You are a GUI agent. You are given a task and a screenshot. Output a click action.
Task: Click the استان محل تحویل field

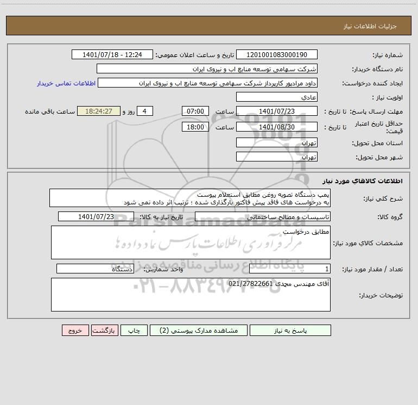277,142
